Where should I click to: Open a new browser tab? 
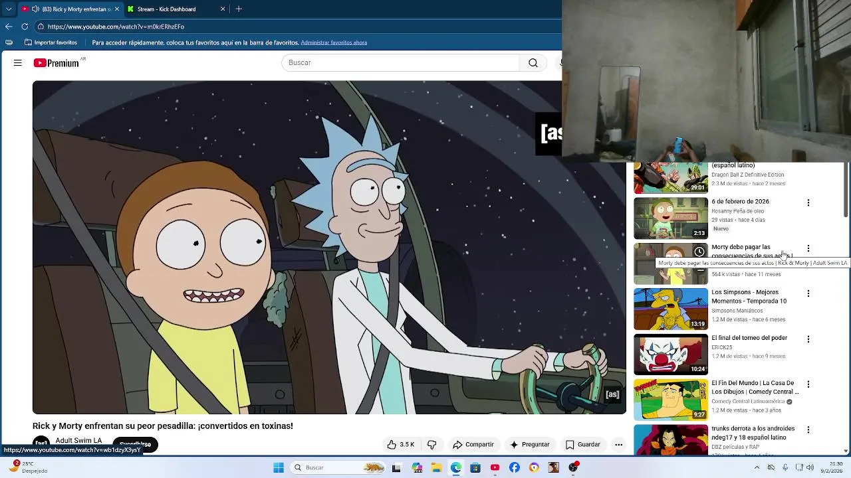(x=239, y=9)
